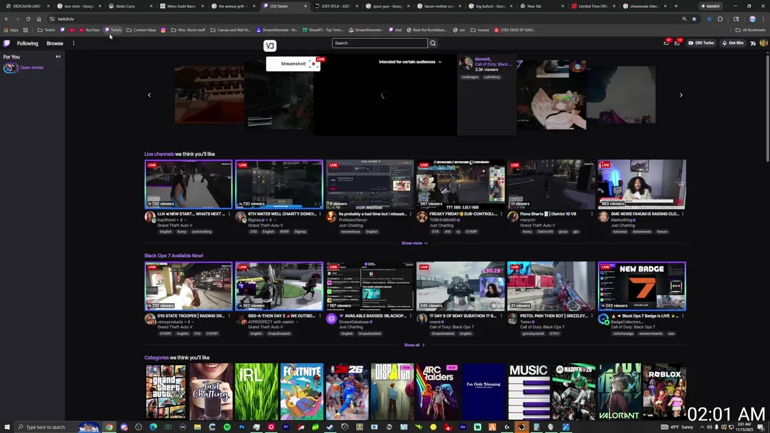Click the Gemini button in Chrome
Screen dimensions: 770x433
coord(710,6)
